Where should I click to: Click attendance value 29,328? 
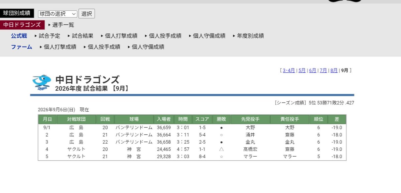(x=164, y=156)
